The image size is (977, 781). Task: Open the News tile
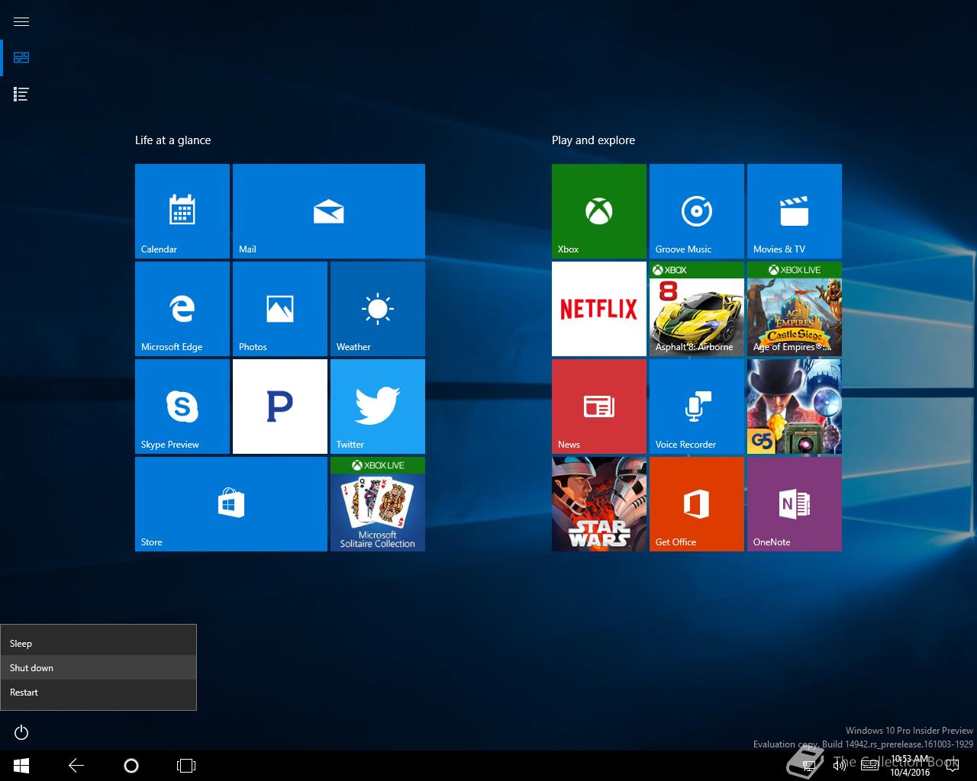(599, 407)
